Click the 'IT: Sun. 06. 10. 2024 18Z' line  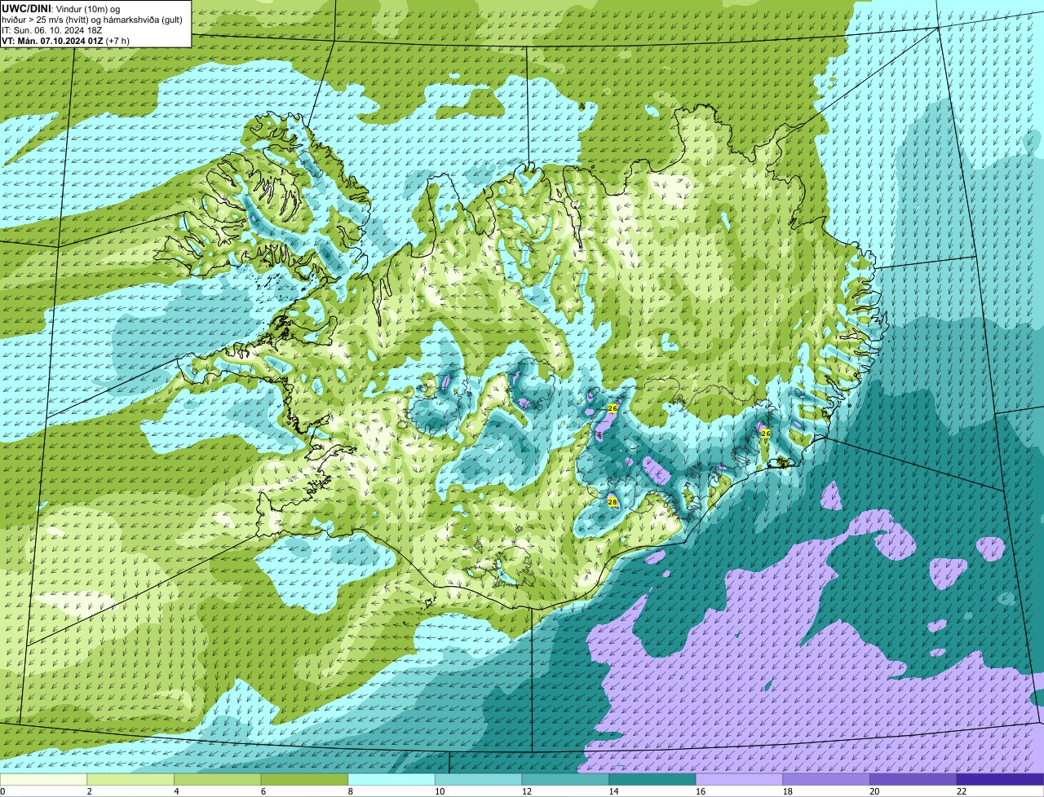click(x=52, y=29)
